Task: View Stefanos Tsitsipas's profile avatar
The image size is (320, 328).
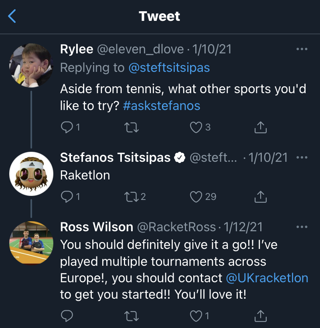Action: coord(31,174)
